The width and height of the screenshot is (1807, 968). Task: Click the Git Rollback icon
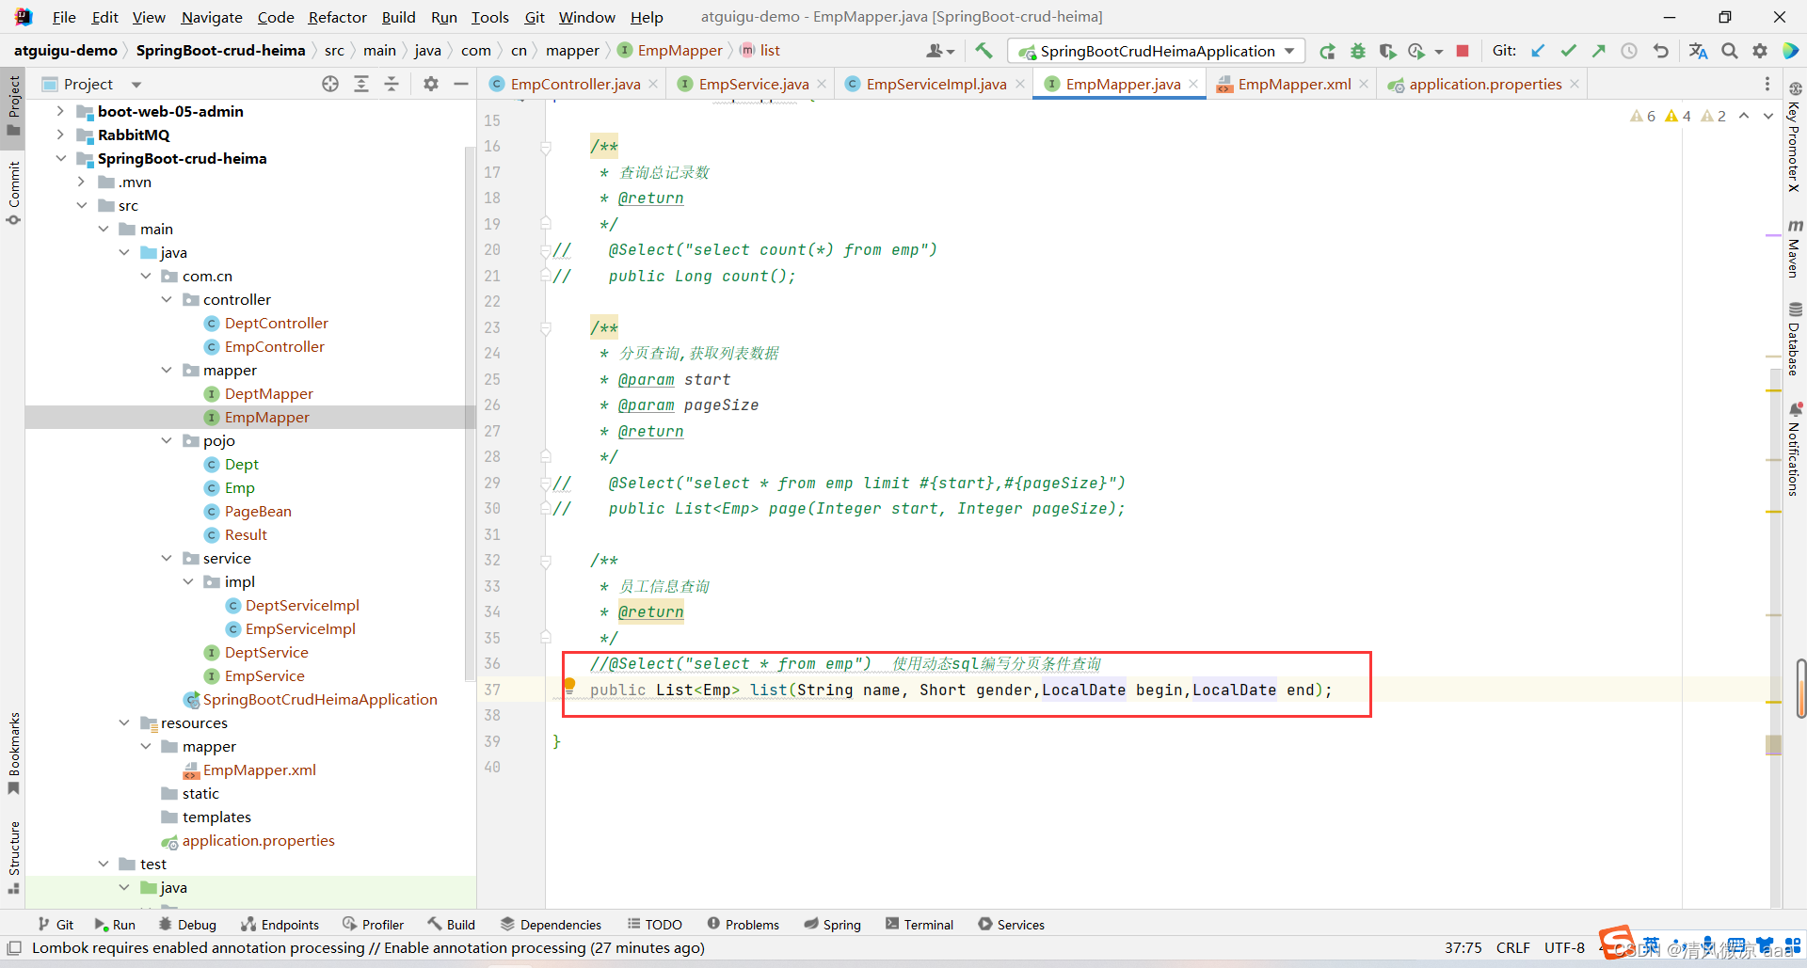1660,51
